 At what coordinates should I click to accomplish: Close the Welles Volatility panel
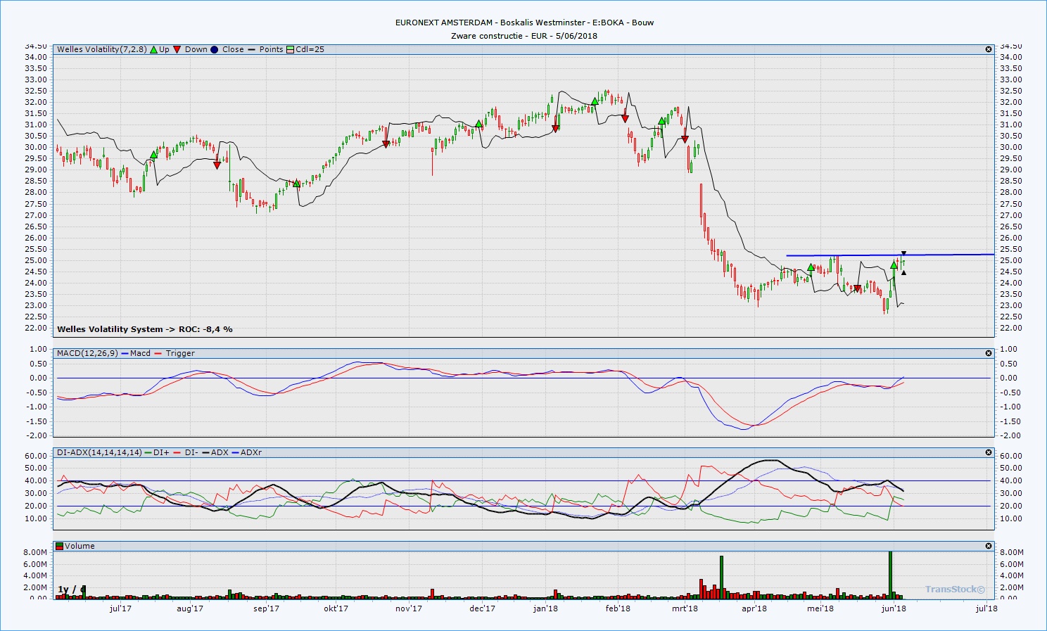click(x=989, y=49)
